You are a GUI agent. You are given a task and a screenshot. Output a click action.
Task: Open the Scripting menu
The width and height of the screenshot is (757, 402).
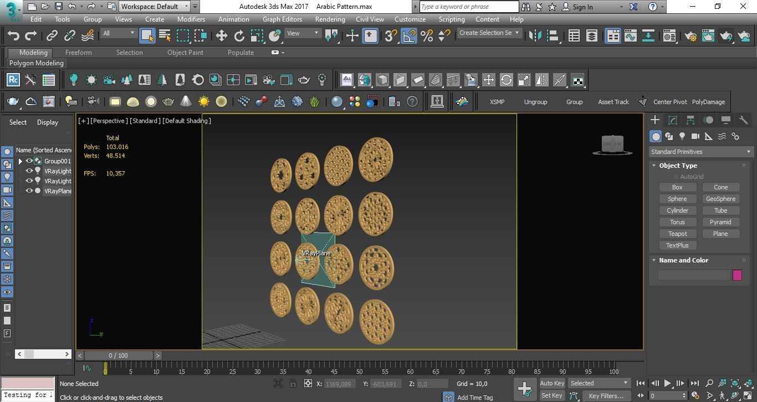coord(452,19)
